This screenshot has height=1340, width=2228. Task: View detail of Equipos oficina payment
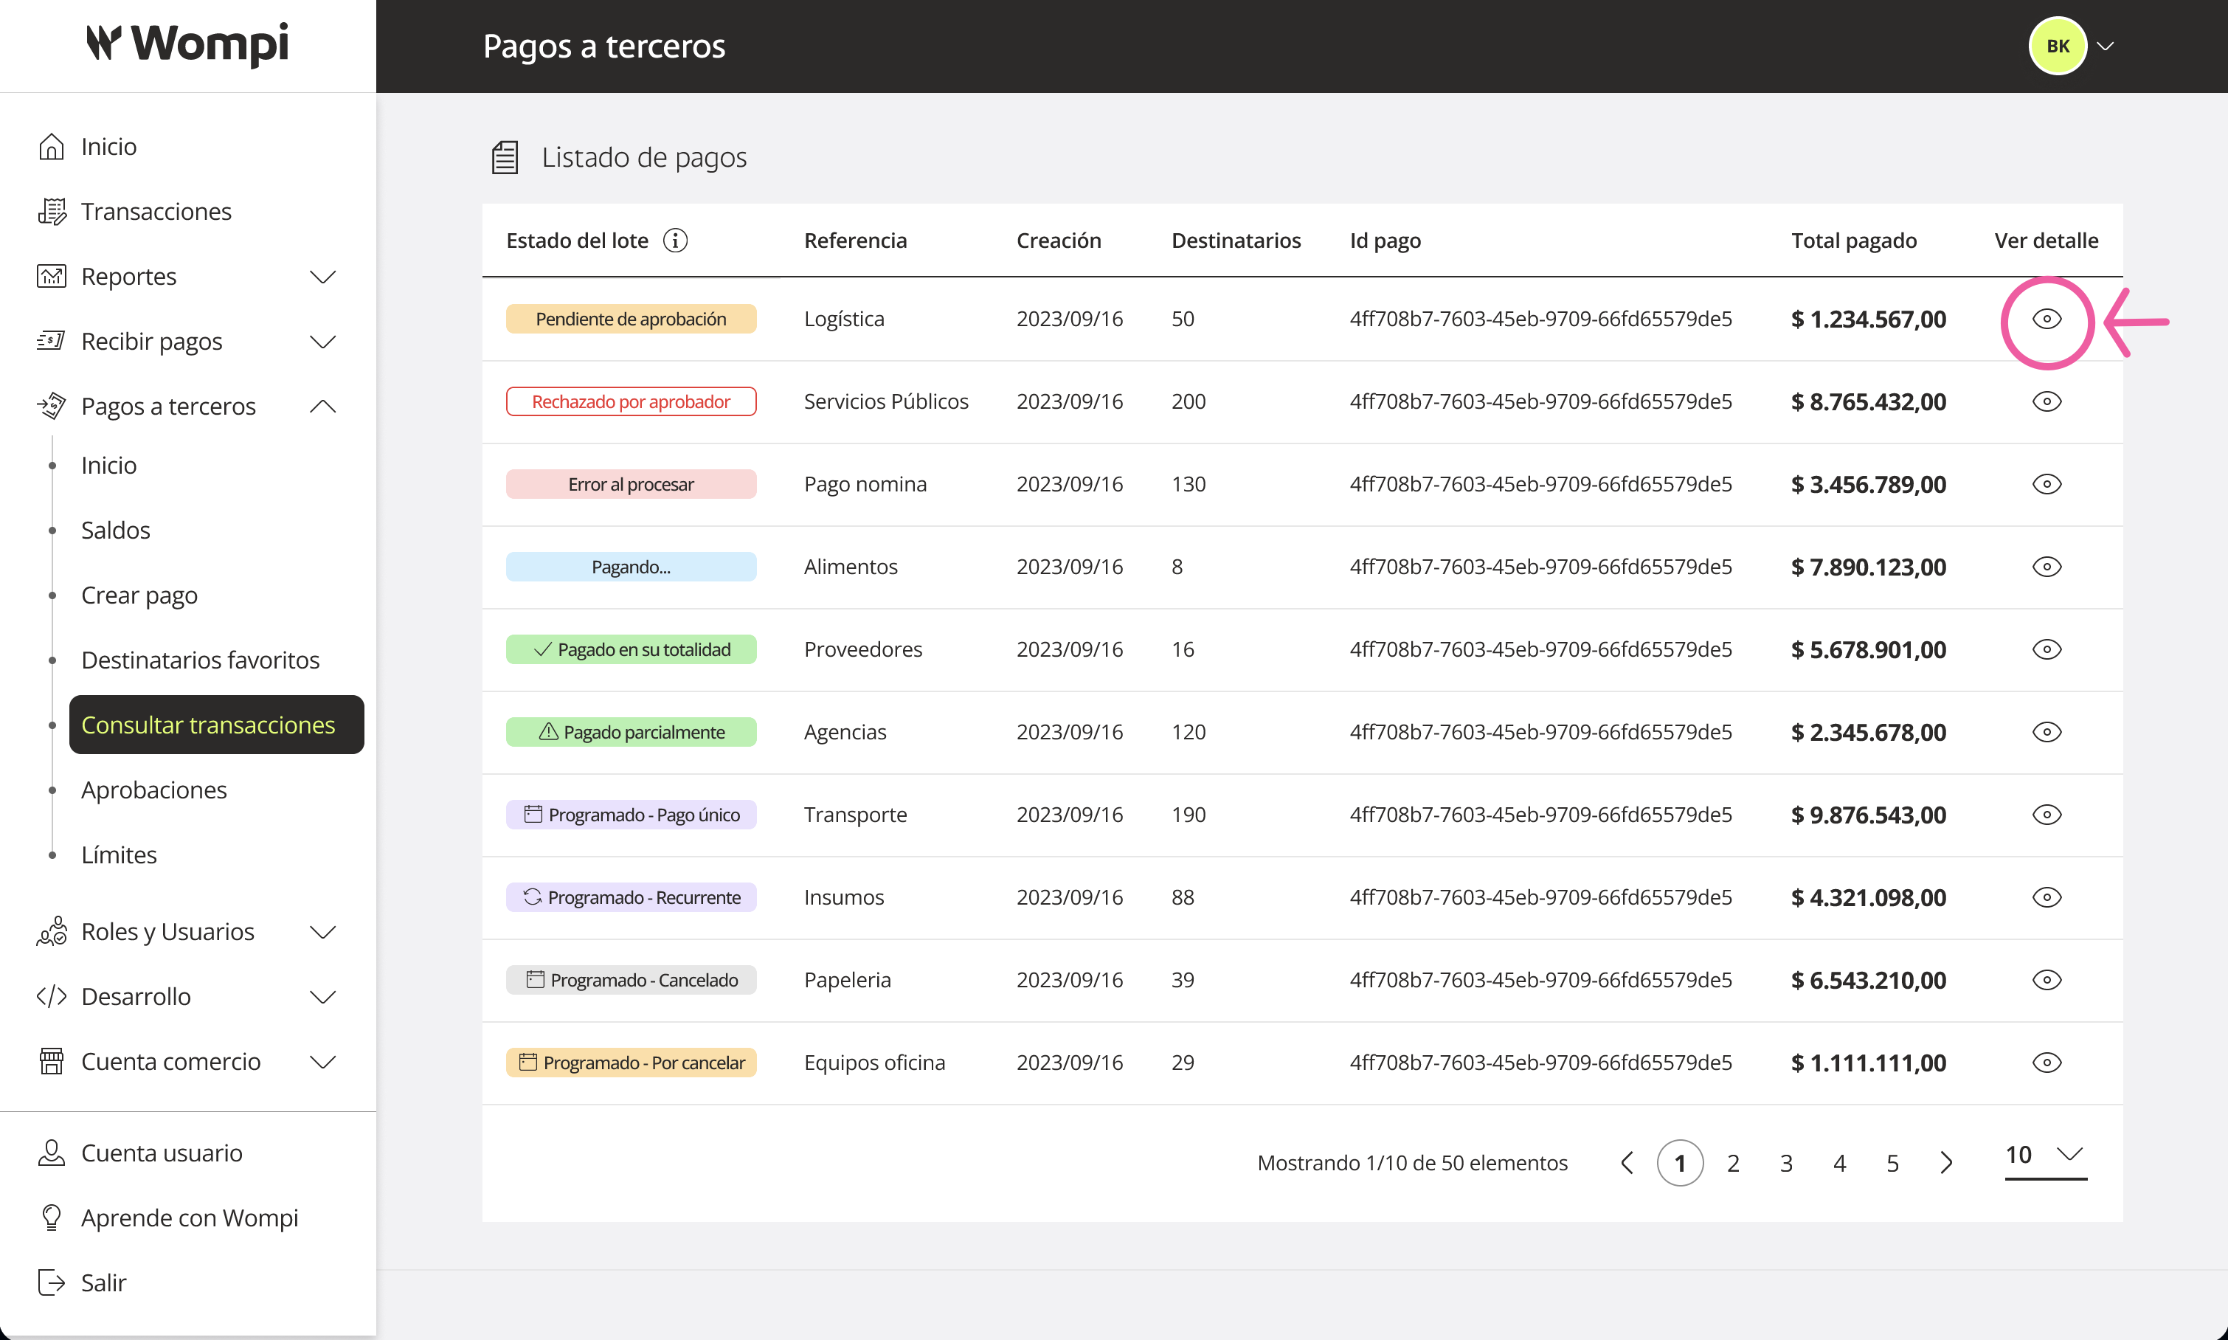[x=2047, y=1063]
